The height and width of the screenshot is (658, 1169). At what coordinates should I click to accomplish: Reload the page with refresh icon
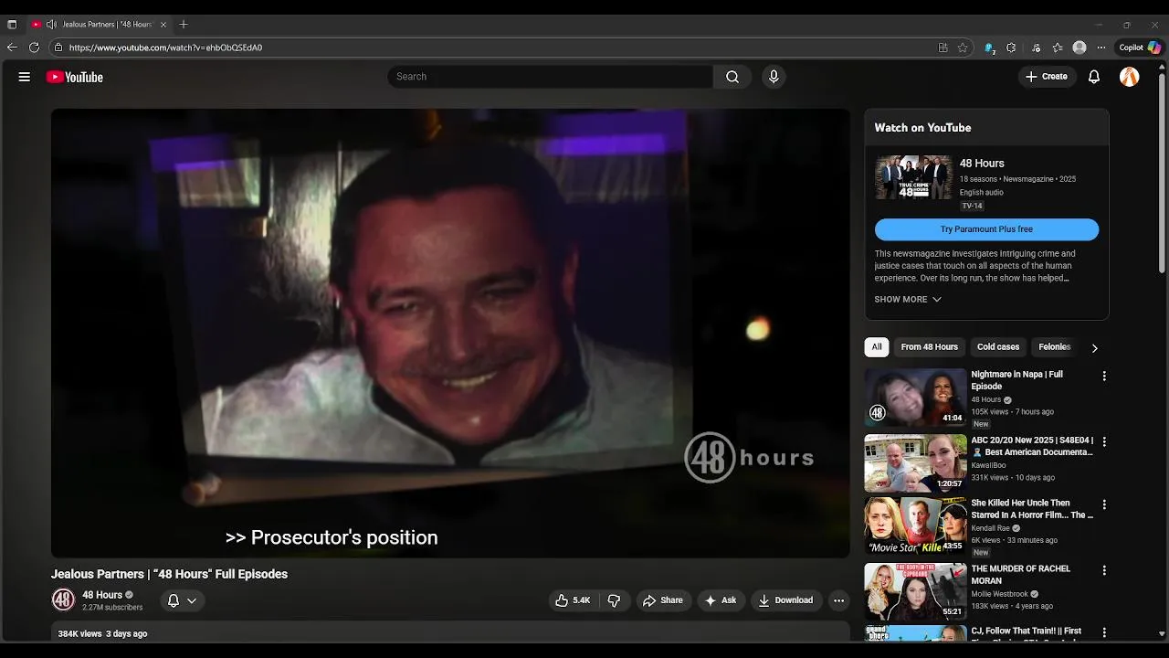pyautogui.click(x=34, y=48)
